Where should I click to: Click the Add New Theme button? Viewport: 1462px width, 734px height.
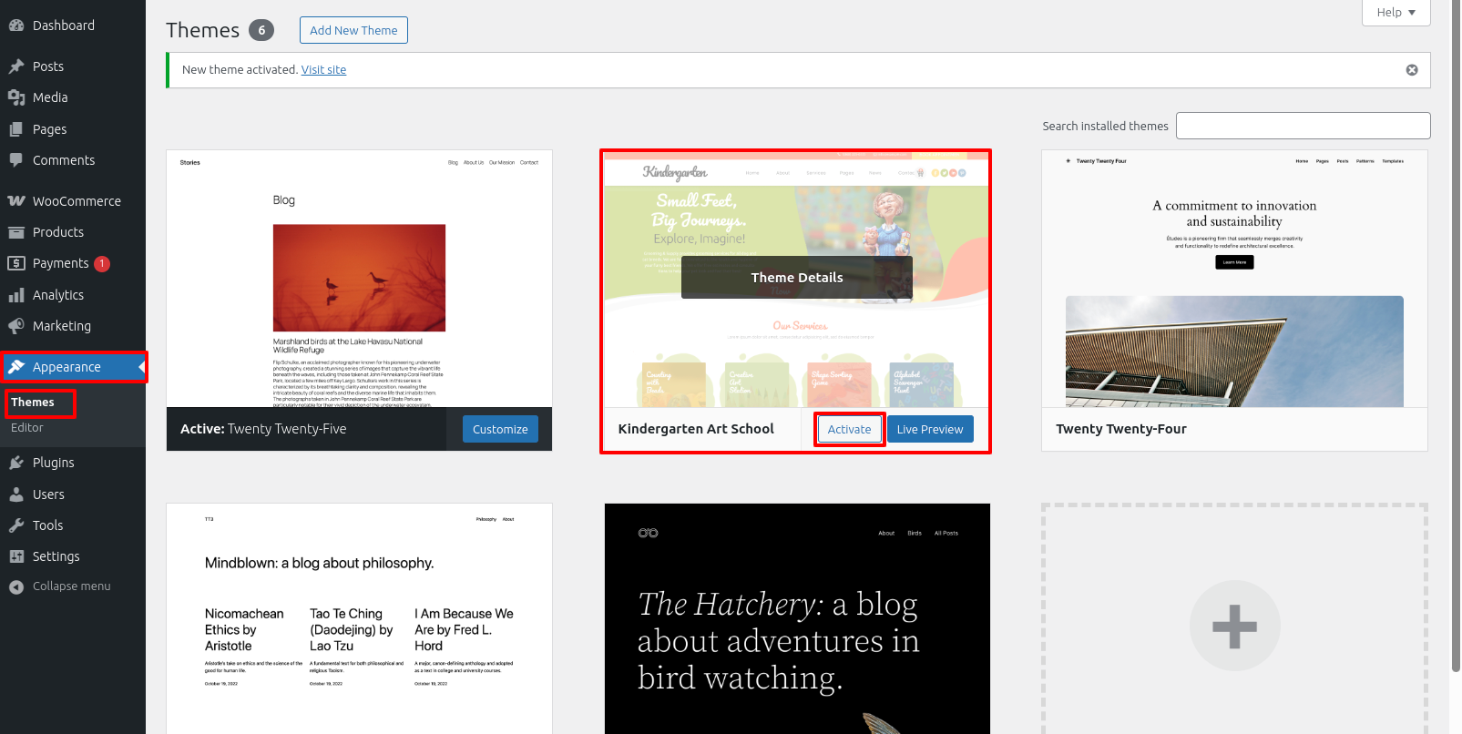click(353, 30)
